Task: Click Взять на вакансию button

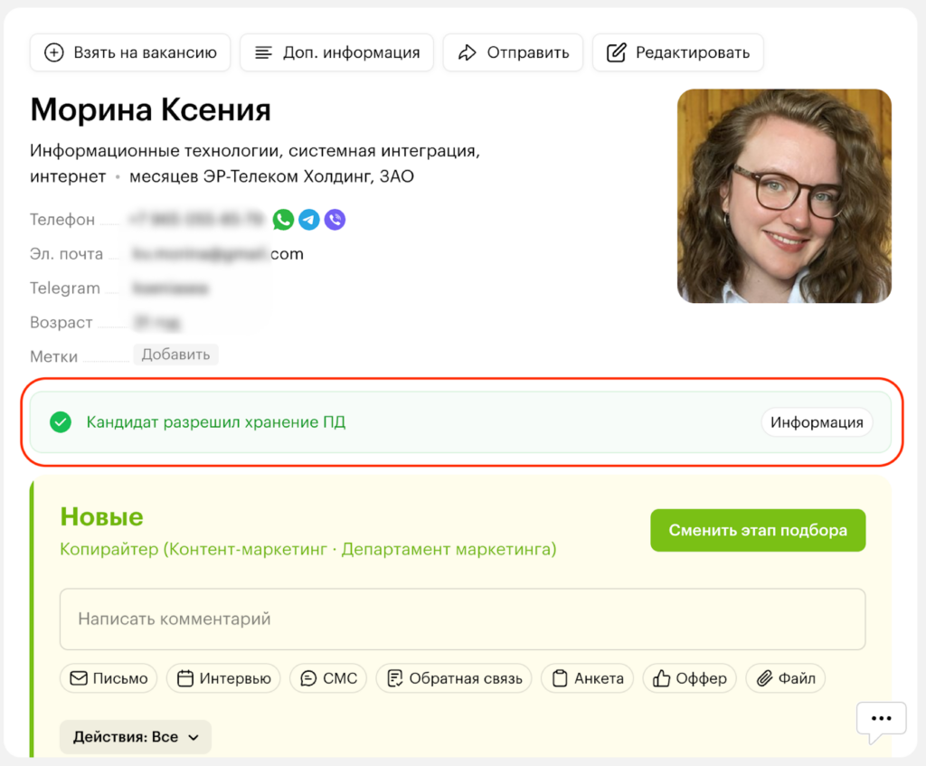Action: tap(130, 52)
